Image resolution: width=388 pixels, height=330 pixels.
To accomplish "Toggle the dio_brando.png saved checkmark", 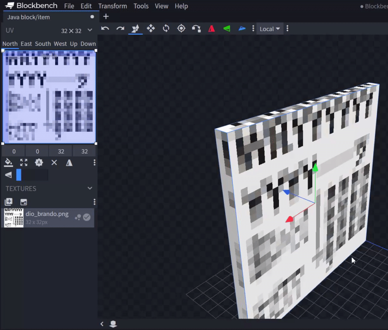I will [87, 217].
